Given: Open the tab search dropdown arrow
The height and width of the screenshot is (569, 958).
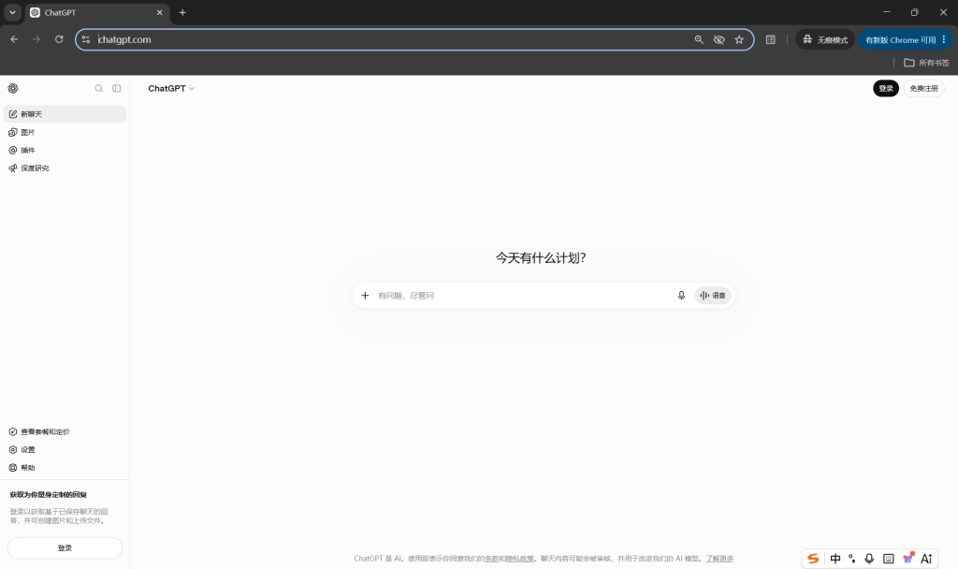Looking at the screenshot, I should coord(12,12).
